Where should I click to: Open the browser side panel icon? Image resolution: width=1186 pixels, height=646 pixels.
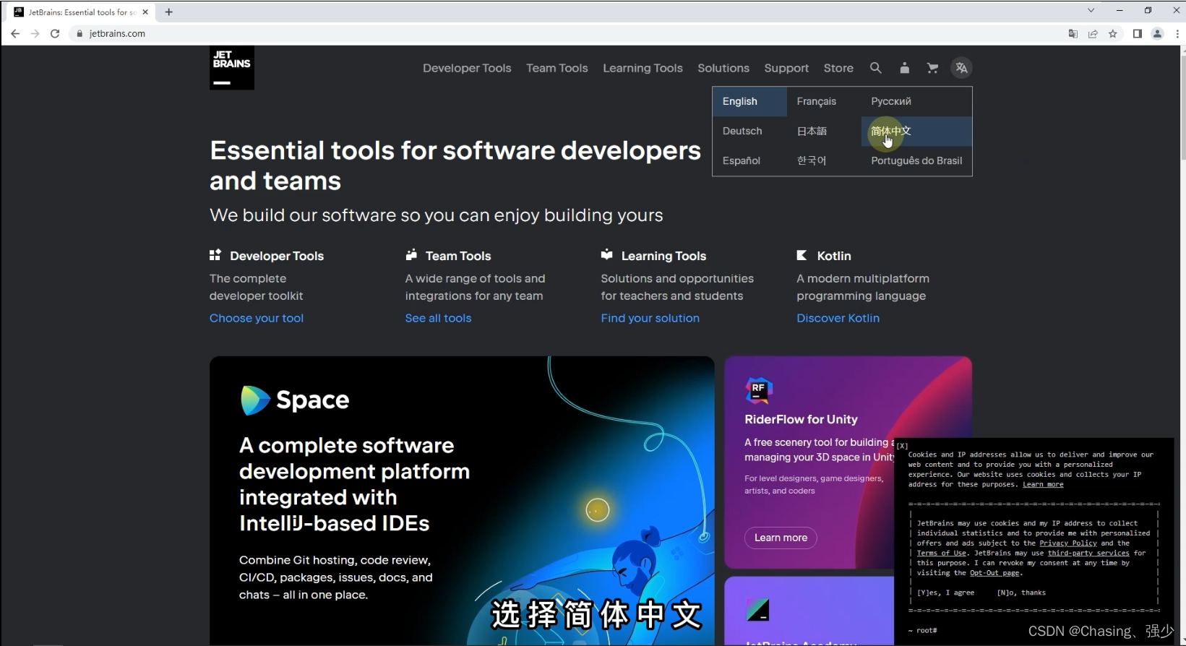coord(1137,33)
